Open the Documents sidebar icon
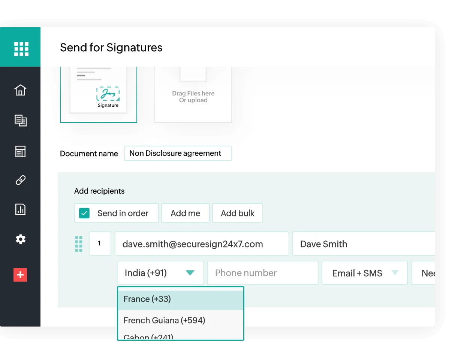 tap(20, 120)
